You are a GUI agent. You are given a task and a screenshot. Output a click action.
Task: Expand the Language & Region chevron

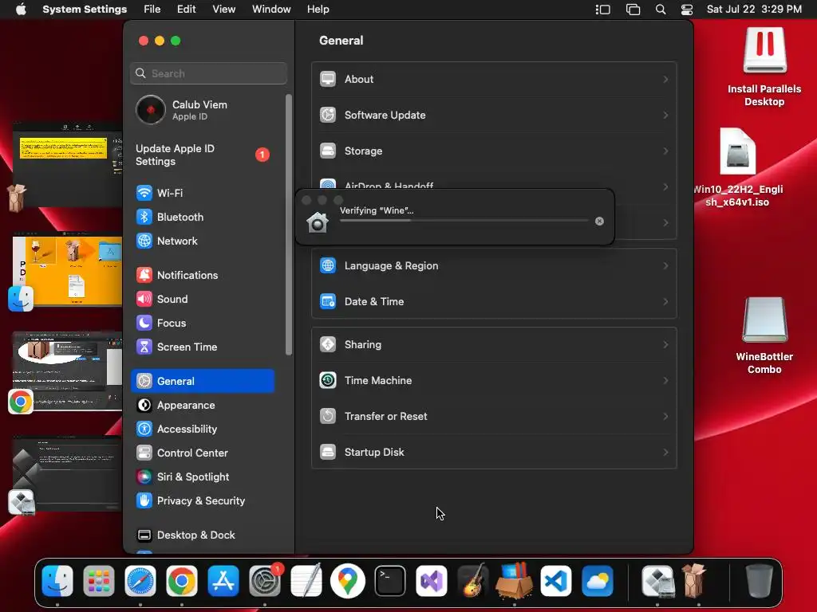pos(665,266)
